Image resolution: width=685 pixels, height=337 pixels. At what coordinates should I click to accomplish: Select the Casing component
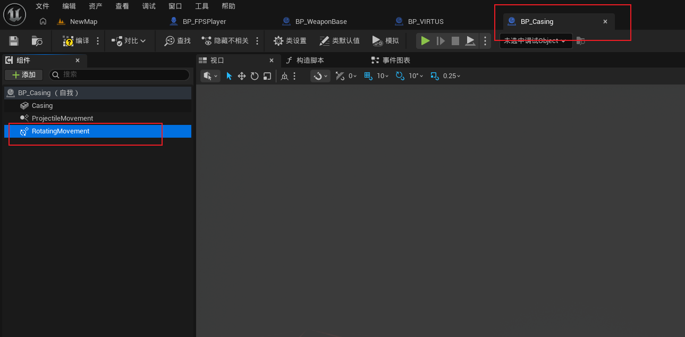click(x=98, y=106)
